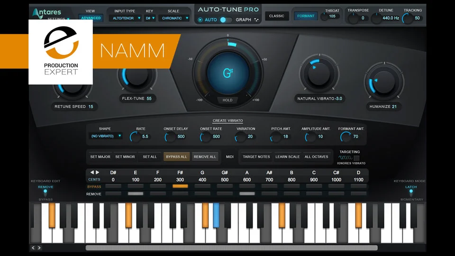Toggle bypass for G# note
Viewport: 455px width, 256px height.
tap(225, 186)
